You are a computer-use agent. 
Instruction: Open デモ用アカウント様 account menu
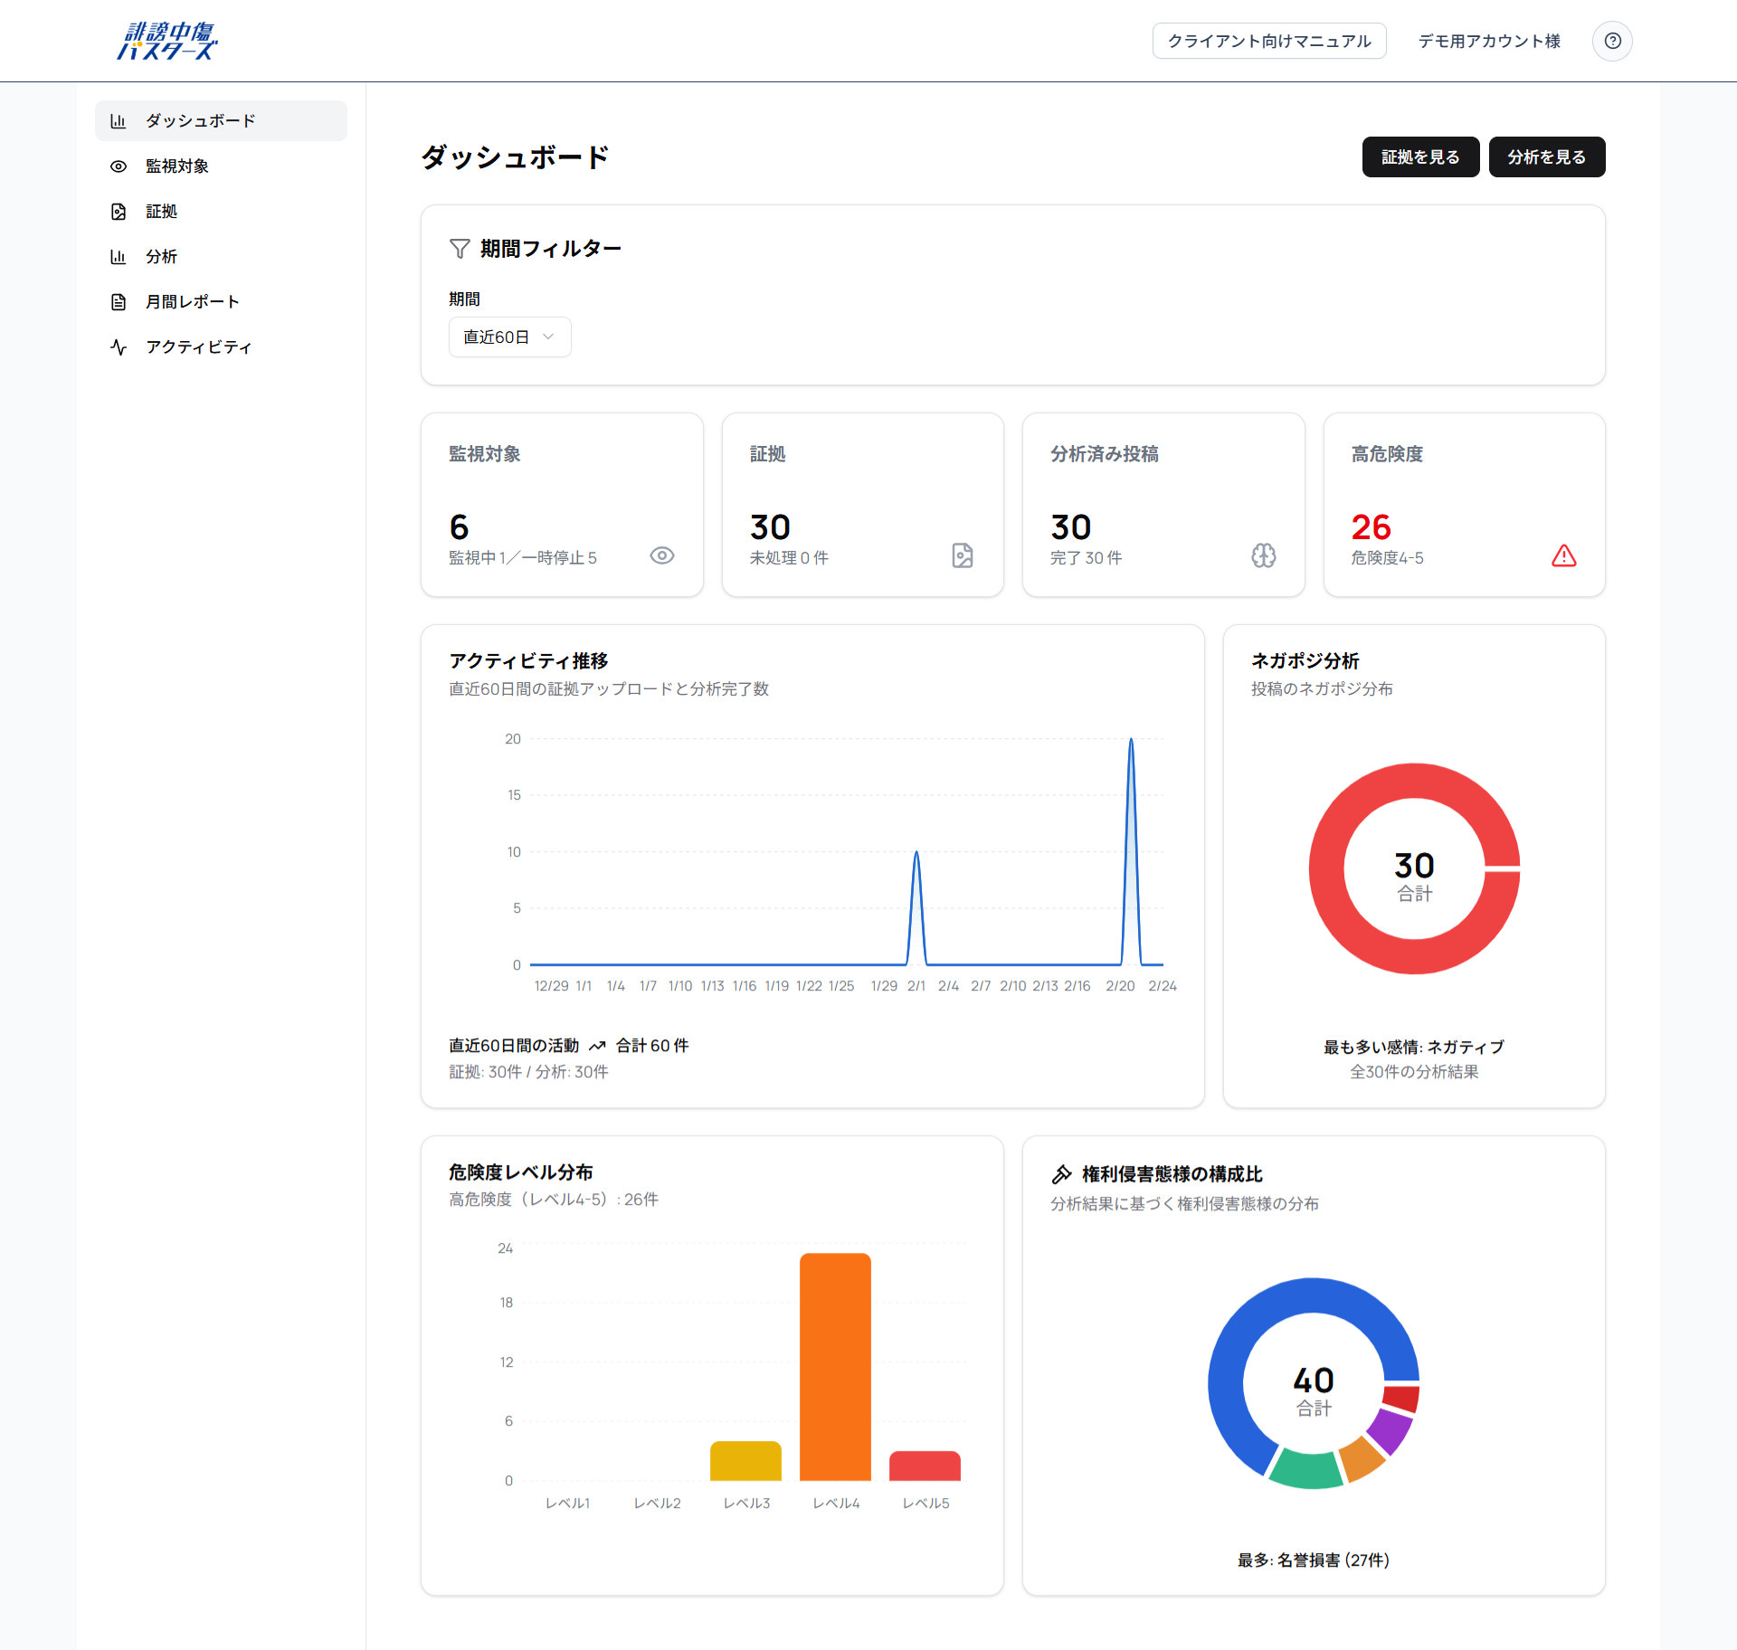pyautogui.click(x=1489, y=41)
